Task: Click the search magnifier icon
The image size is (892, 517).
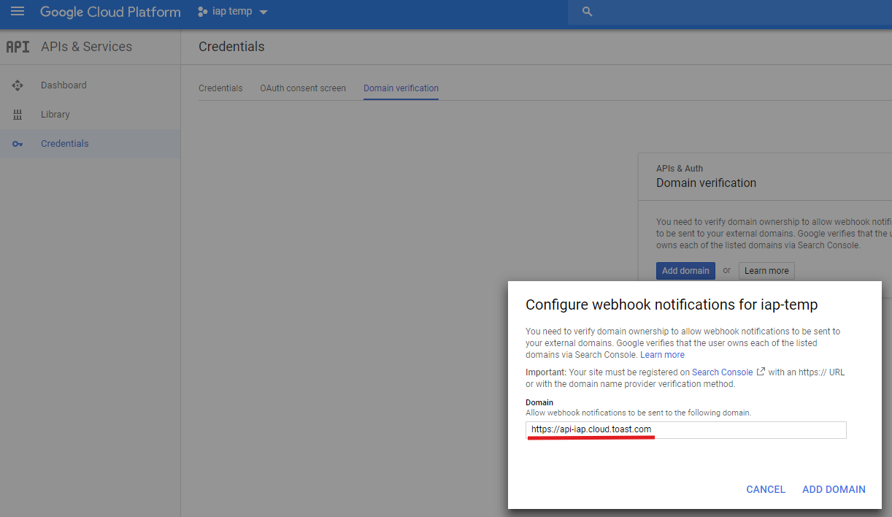Action: tap(587, 12)
